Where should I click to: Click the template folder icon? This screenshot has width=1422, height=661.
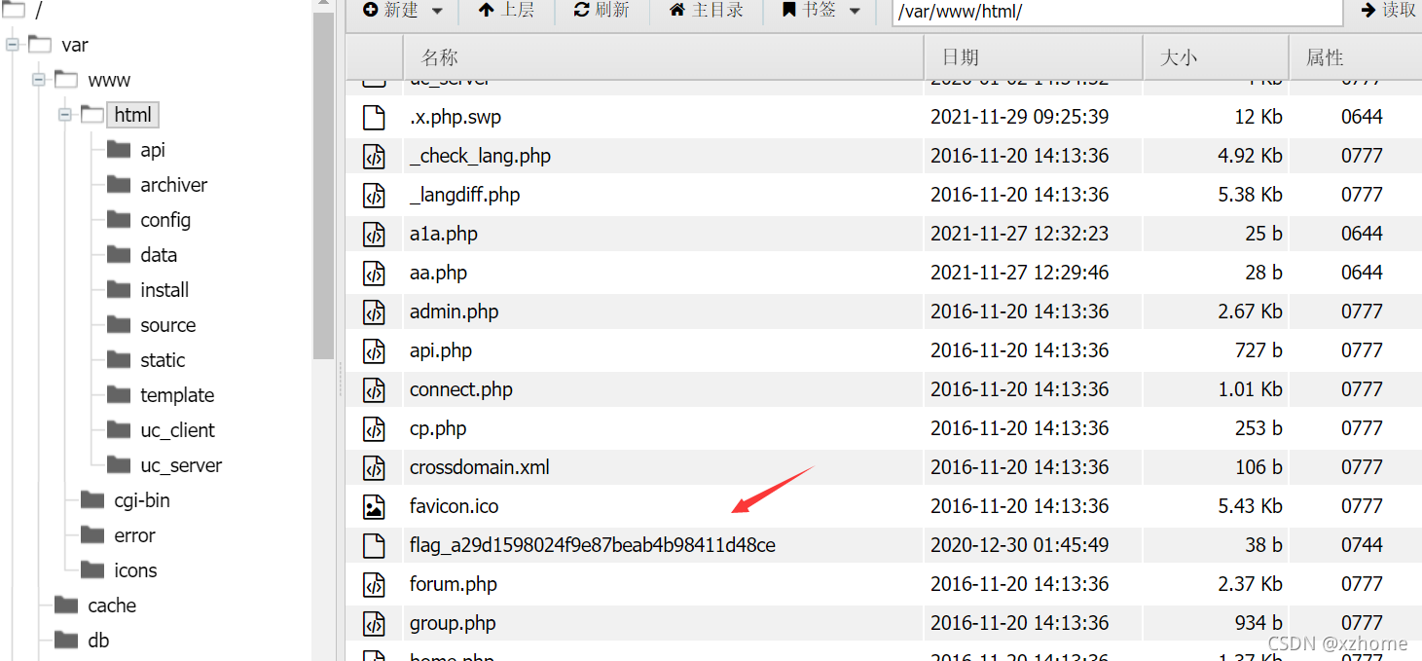coord(119,394)
